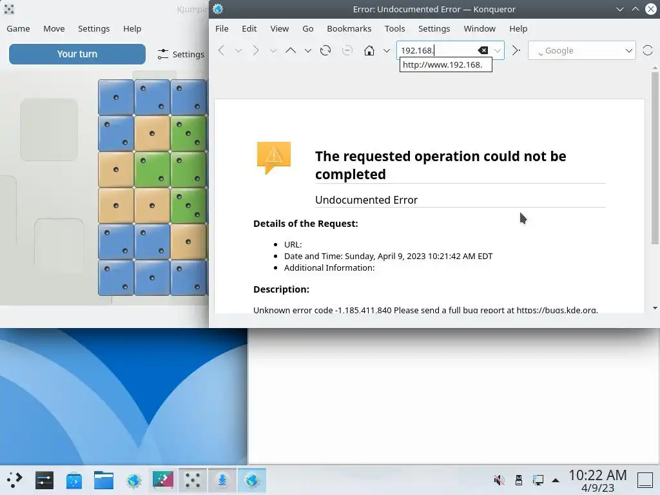Open KJumpingCube Move menu

click(54, 28)
